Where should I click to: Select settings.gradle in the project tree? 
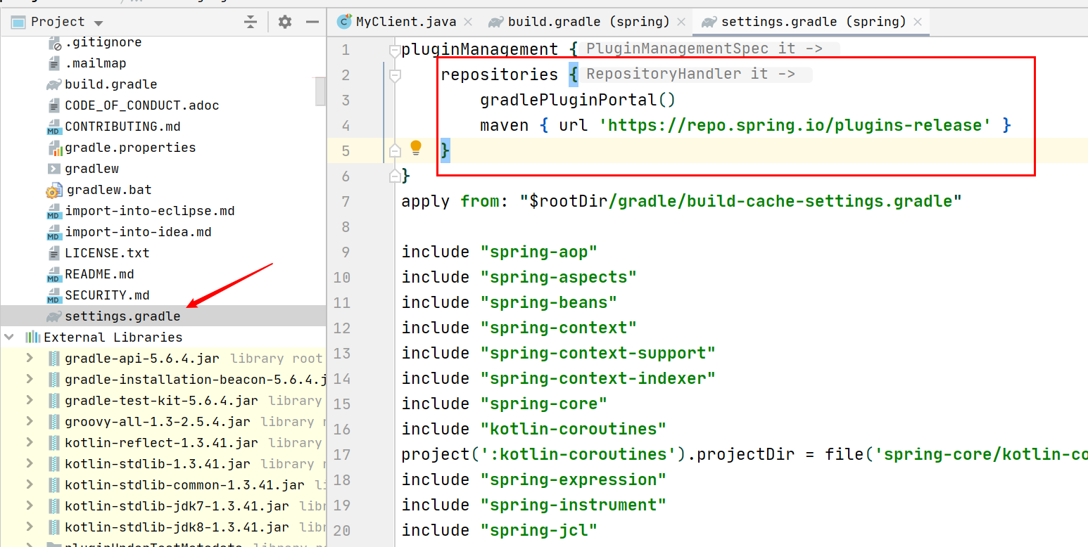(122, 316)
